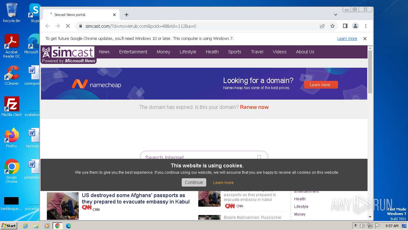Click the Renew now link
Image resolution: width=408 pixels, height=230 pixels.
pos(254,107)
